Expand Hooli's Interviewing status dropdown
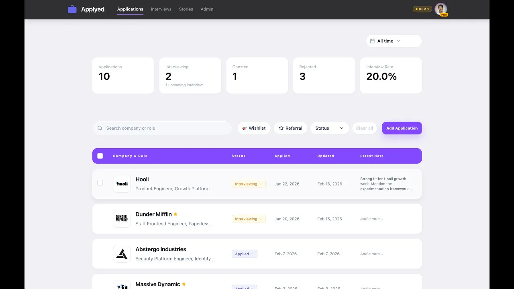 tap(249, 184)
